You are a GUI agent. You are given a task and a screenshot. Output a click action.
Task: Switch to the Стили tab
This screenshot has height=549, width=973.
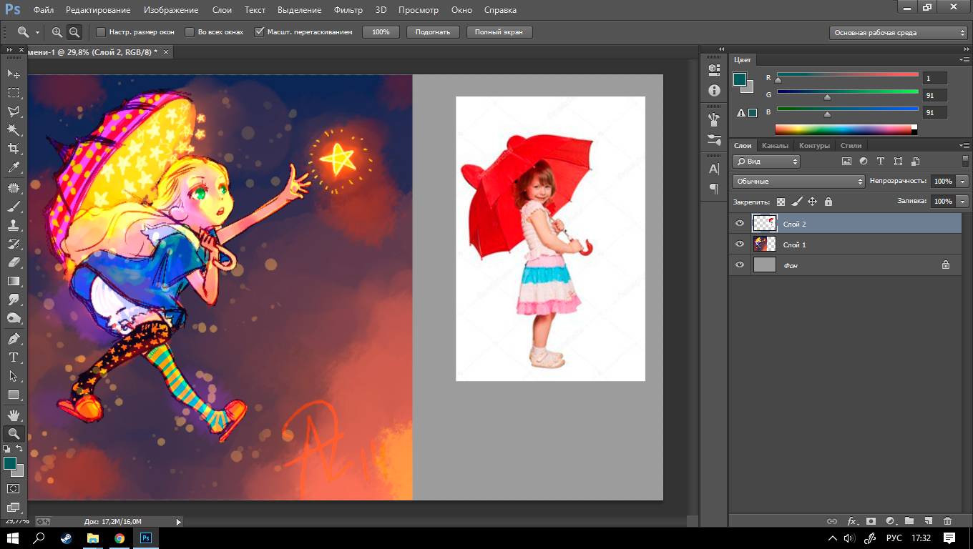pos(851,146)
